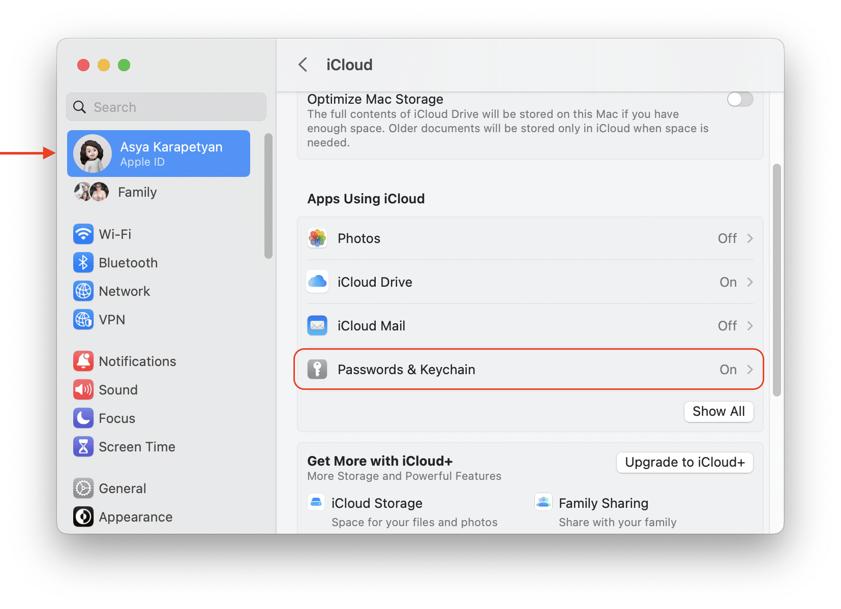The width and height of the screenshot is (841, 609).
Task: Open Photos iCloud settings via chevron
Action: coord(750,238)
